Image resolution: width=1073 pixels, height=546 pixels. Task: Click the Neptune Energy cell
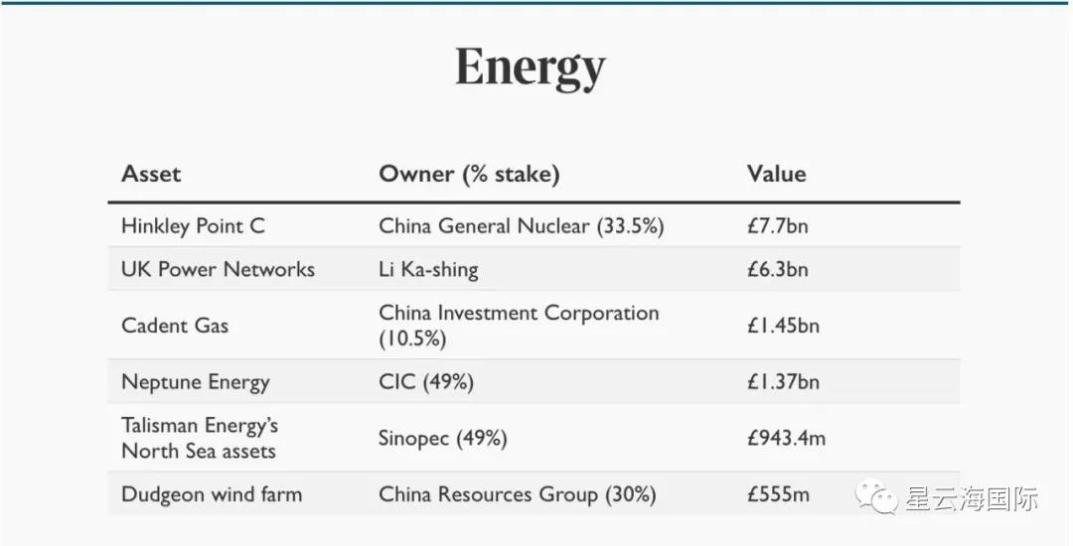(196, 382)
